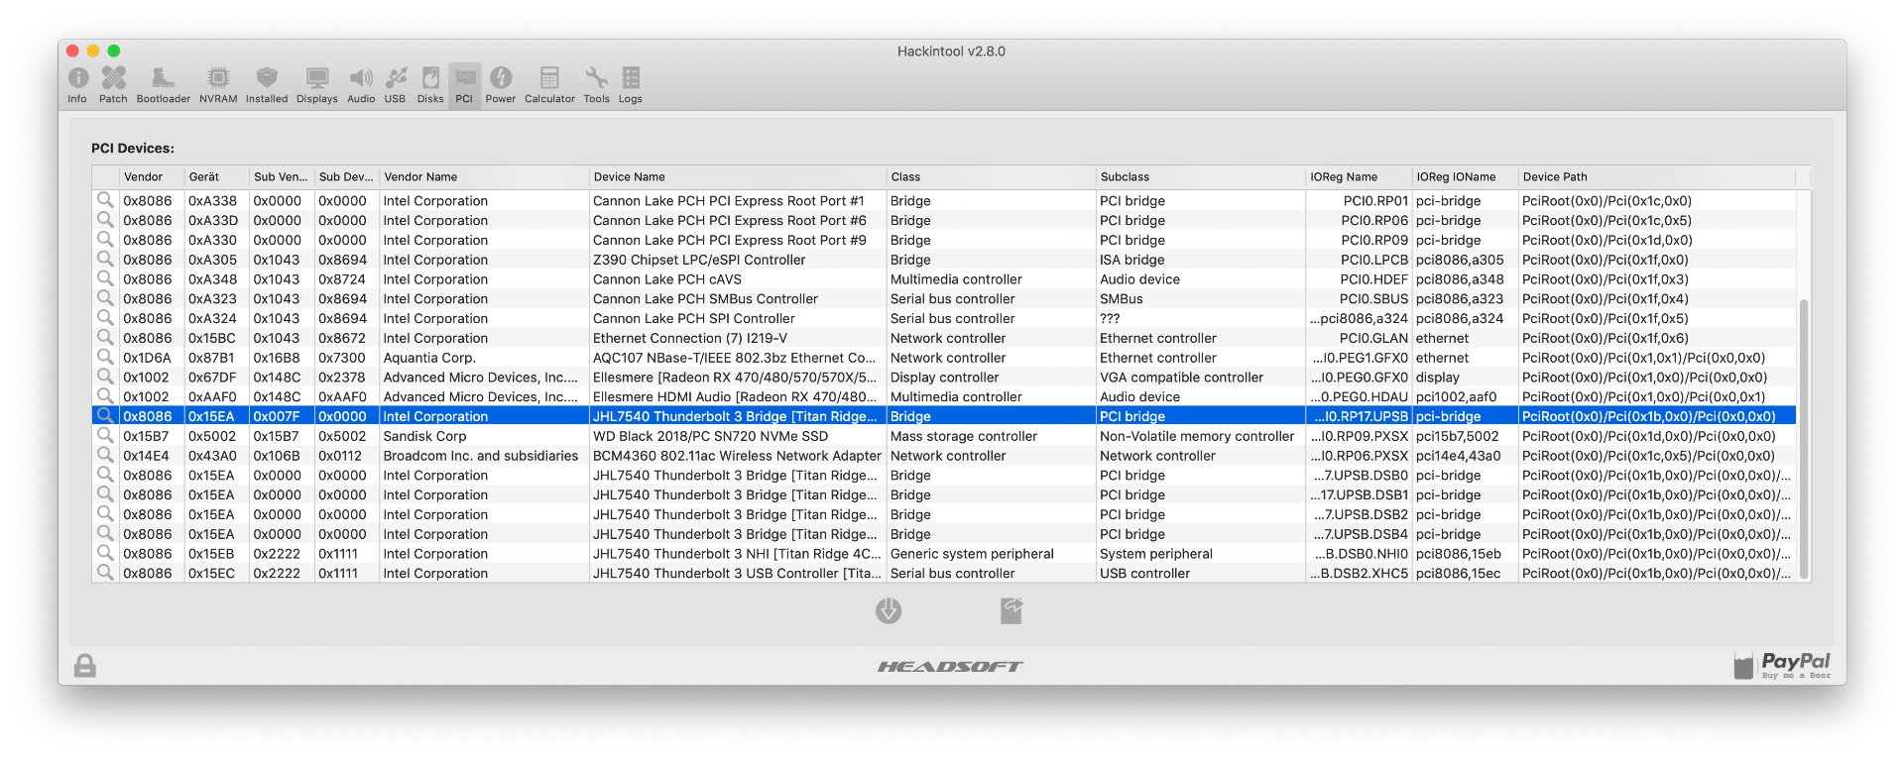Select the Ellesmere HDMI Audio device cell
Screen dimensions: 1903x761
(x=738, y=397)
